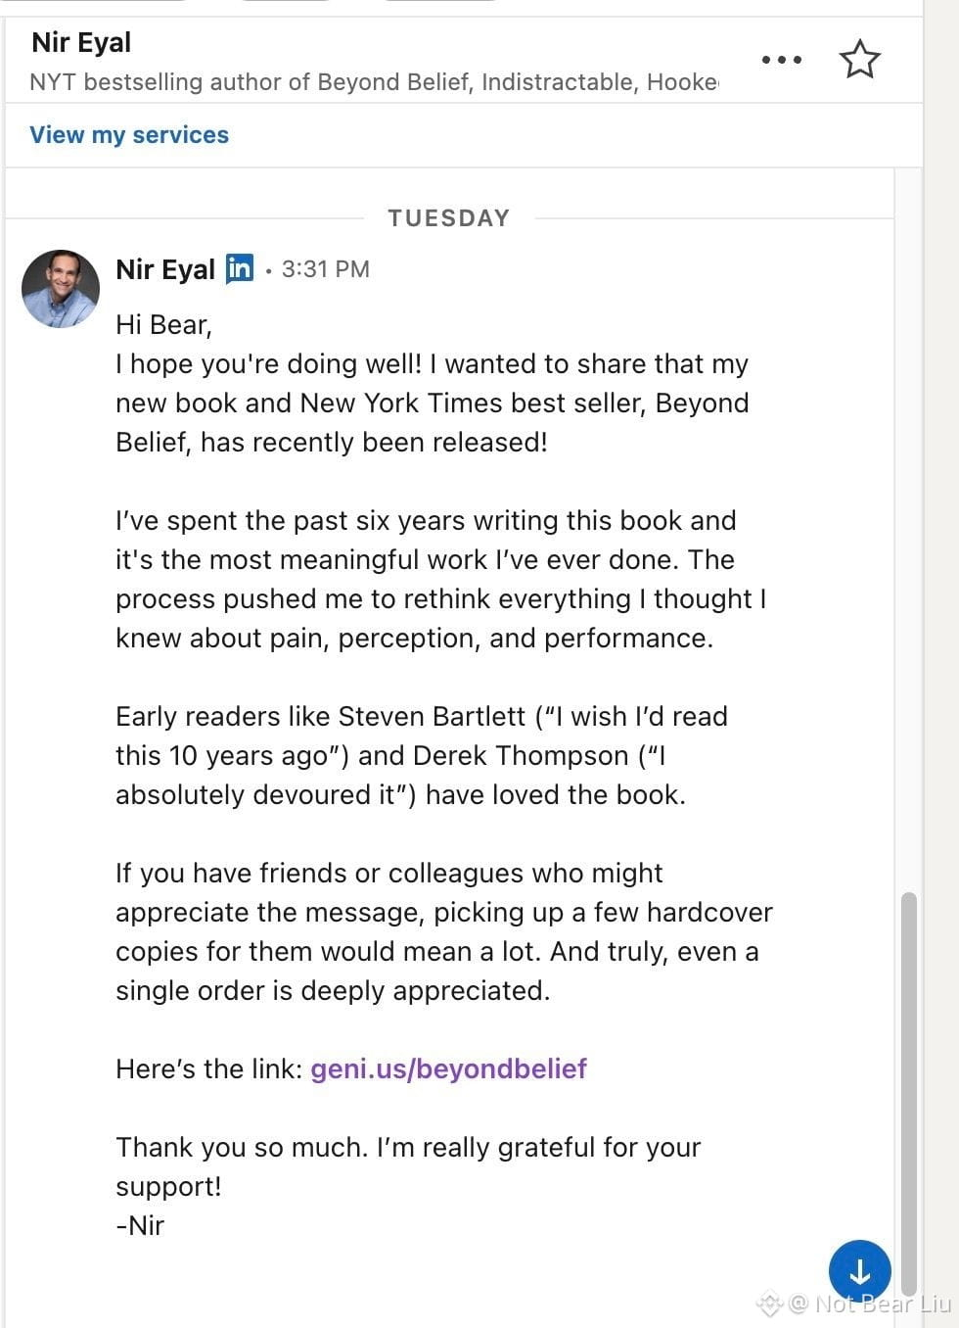959x1328 pixels.
Task: Star the conversation with Nir Eyal
Action: (860, 60)
